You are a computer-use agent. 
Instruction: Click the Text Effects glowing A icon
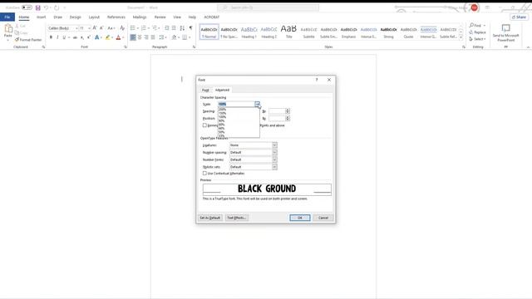tap(97, 37)
